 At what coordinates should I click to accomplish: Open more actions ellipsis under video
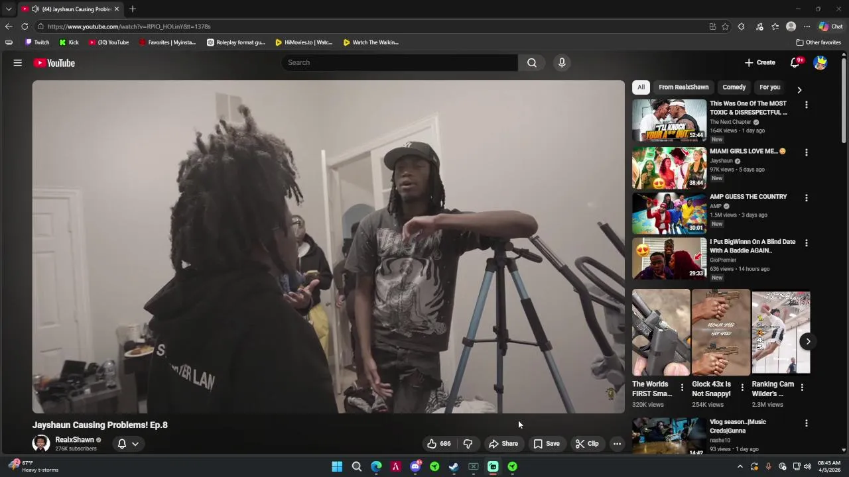(x=617, y=444)
